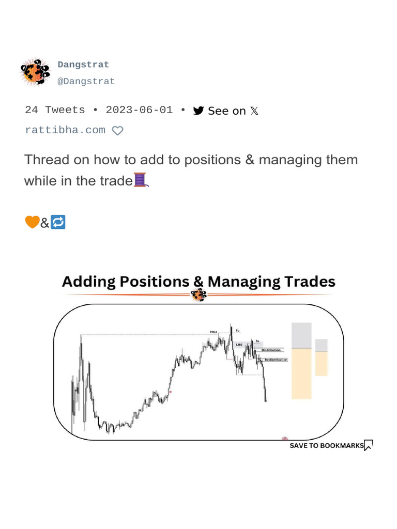The image size is (397, 529).
Task: Click the Dangstrat profile avatar
Action: 35,72
